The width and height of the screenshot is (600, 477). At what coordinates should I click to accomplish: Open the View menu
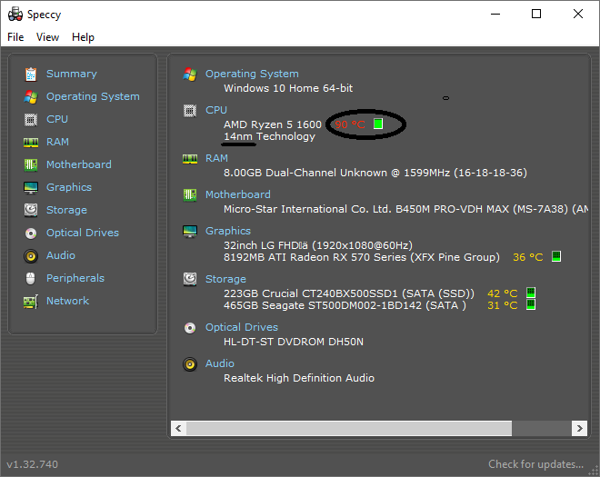point(48,37)
